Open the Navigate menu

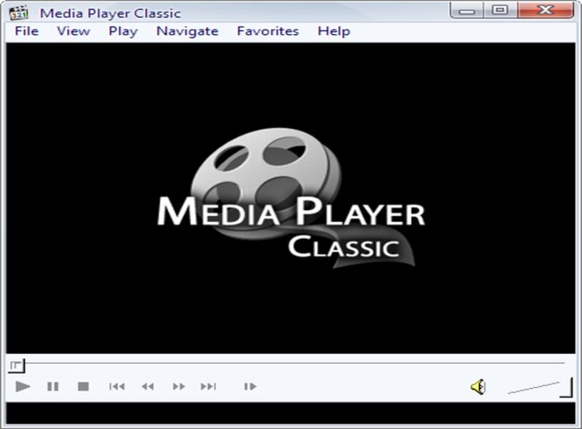tap(187, 31)
